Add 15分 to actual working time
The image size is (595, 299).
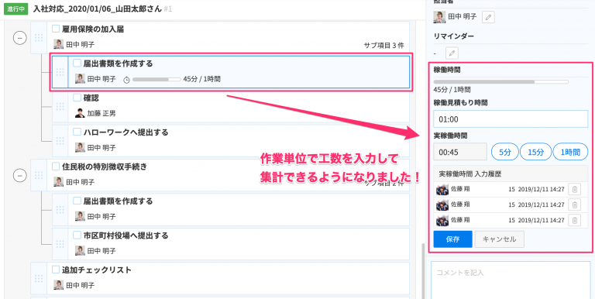point(536,152)
